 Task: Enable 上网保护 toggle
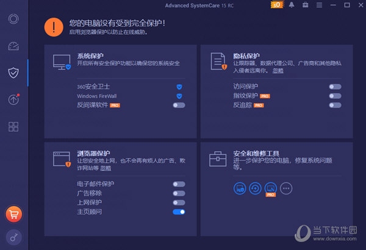179,202
